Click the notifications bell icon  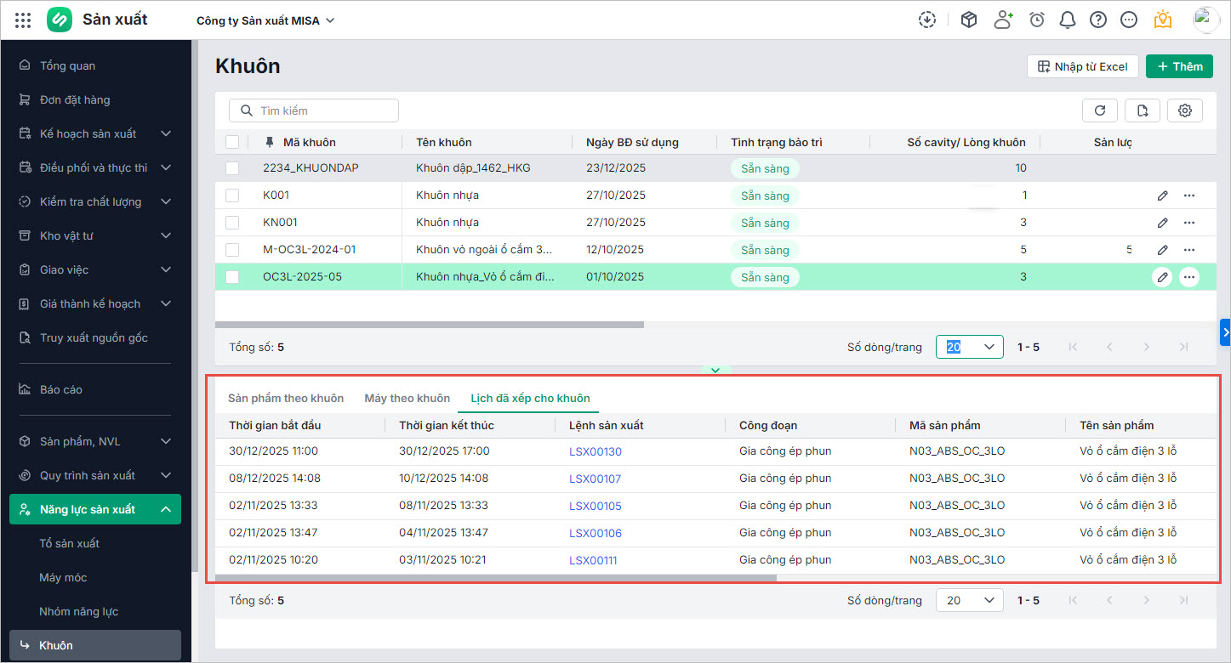1068,20
